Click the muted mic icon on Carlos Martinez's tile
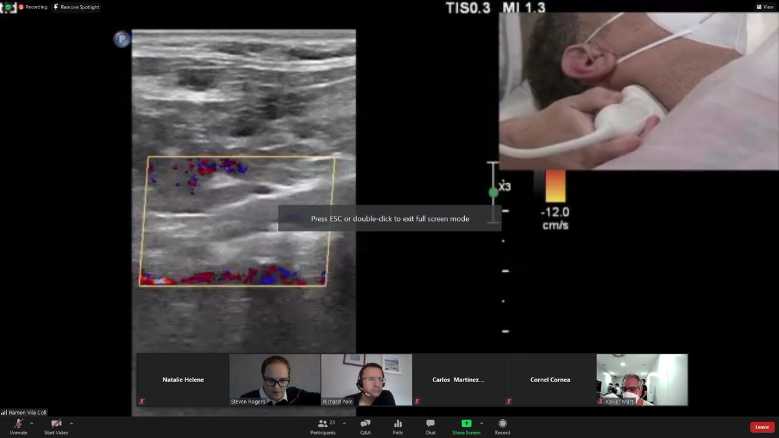This screenshot has height=438, width=779. [x=417, y=402]
